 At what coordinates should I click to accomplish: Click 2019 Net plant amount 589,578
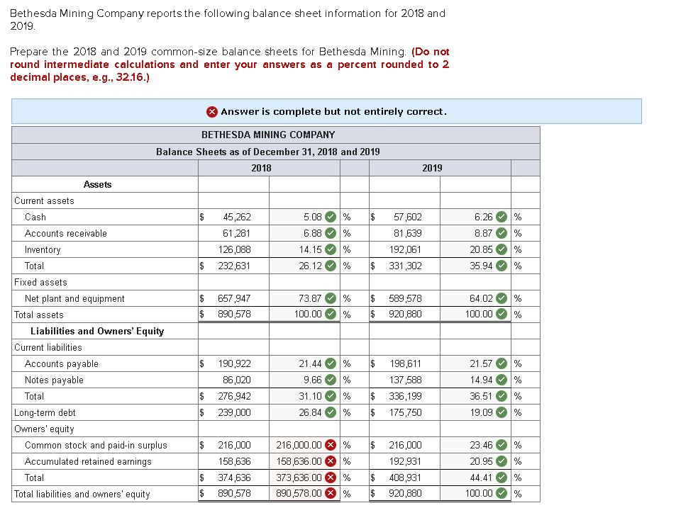tap(405, 298)
